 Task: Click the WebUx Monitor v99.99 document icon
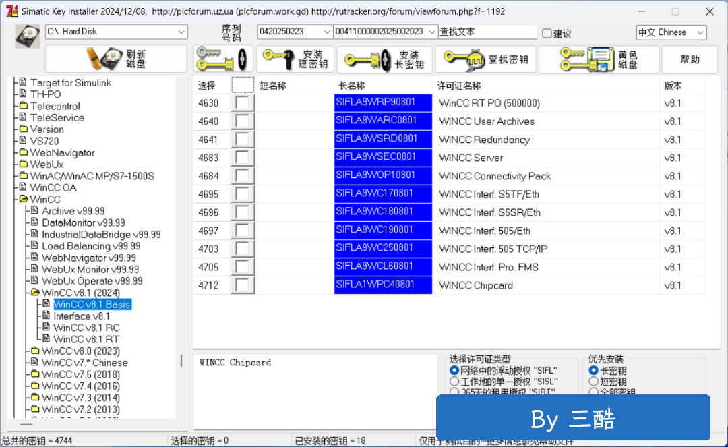35,269
